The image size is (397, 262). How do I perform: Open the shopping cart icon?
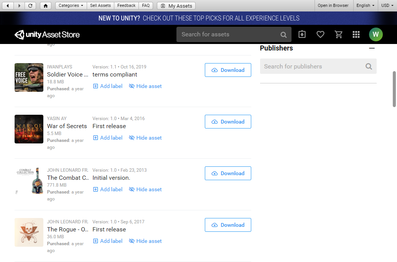(x=339, y=34)
